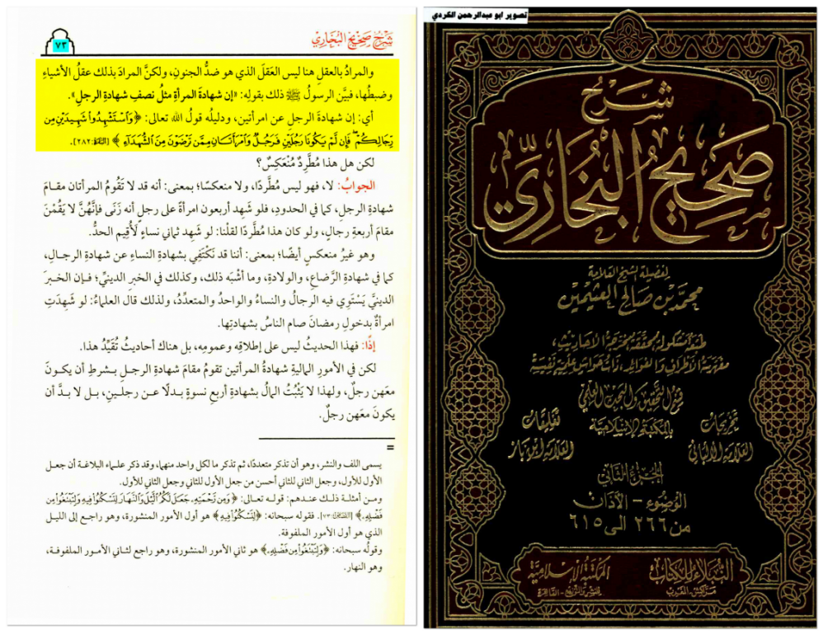
Task: Click the cover word 'تخريجات'
Action: 719,424
